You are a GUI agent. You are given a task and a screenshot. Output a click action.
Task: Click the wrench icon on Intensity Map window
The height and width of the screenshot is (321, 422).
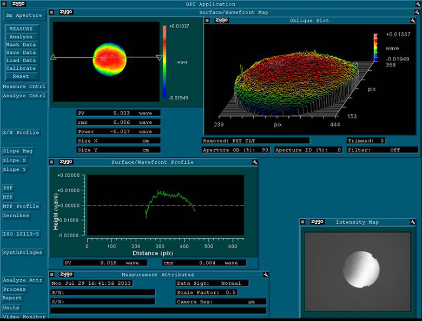pyautogui.click(x=413, y=222)
